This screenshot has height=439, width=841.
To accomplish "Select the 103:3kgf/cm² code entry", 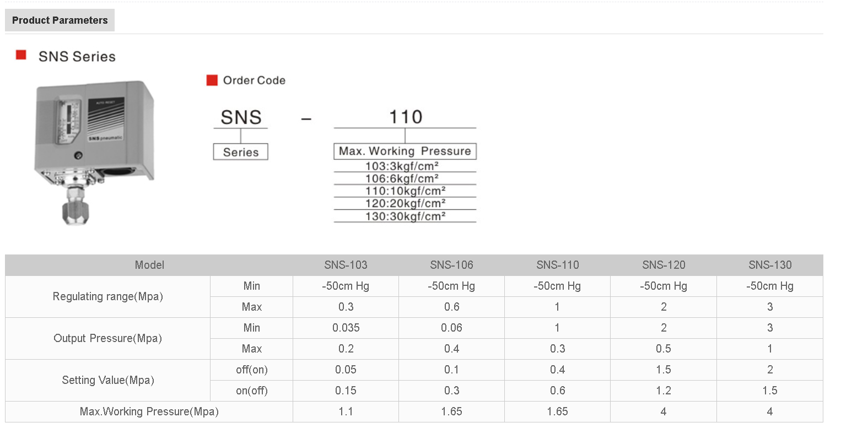I will (405, 166).
